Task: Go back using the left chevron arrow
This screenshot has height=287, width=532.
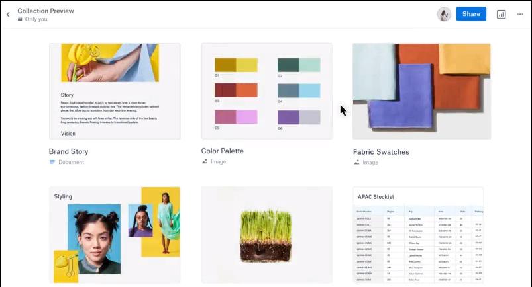Action: (8, 15)
